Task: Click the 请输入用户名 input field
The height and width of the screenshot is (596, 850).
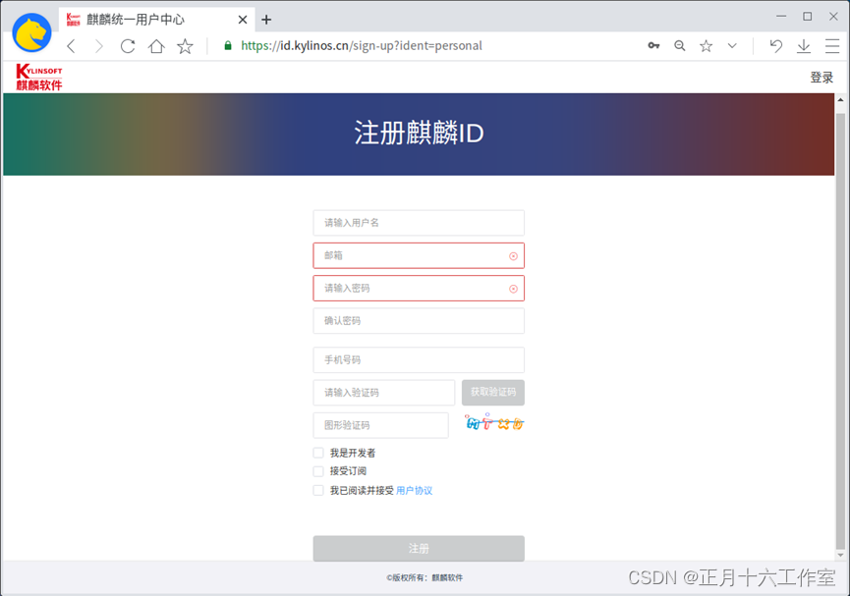Action: 419,223
